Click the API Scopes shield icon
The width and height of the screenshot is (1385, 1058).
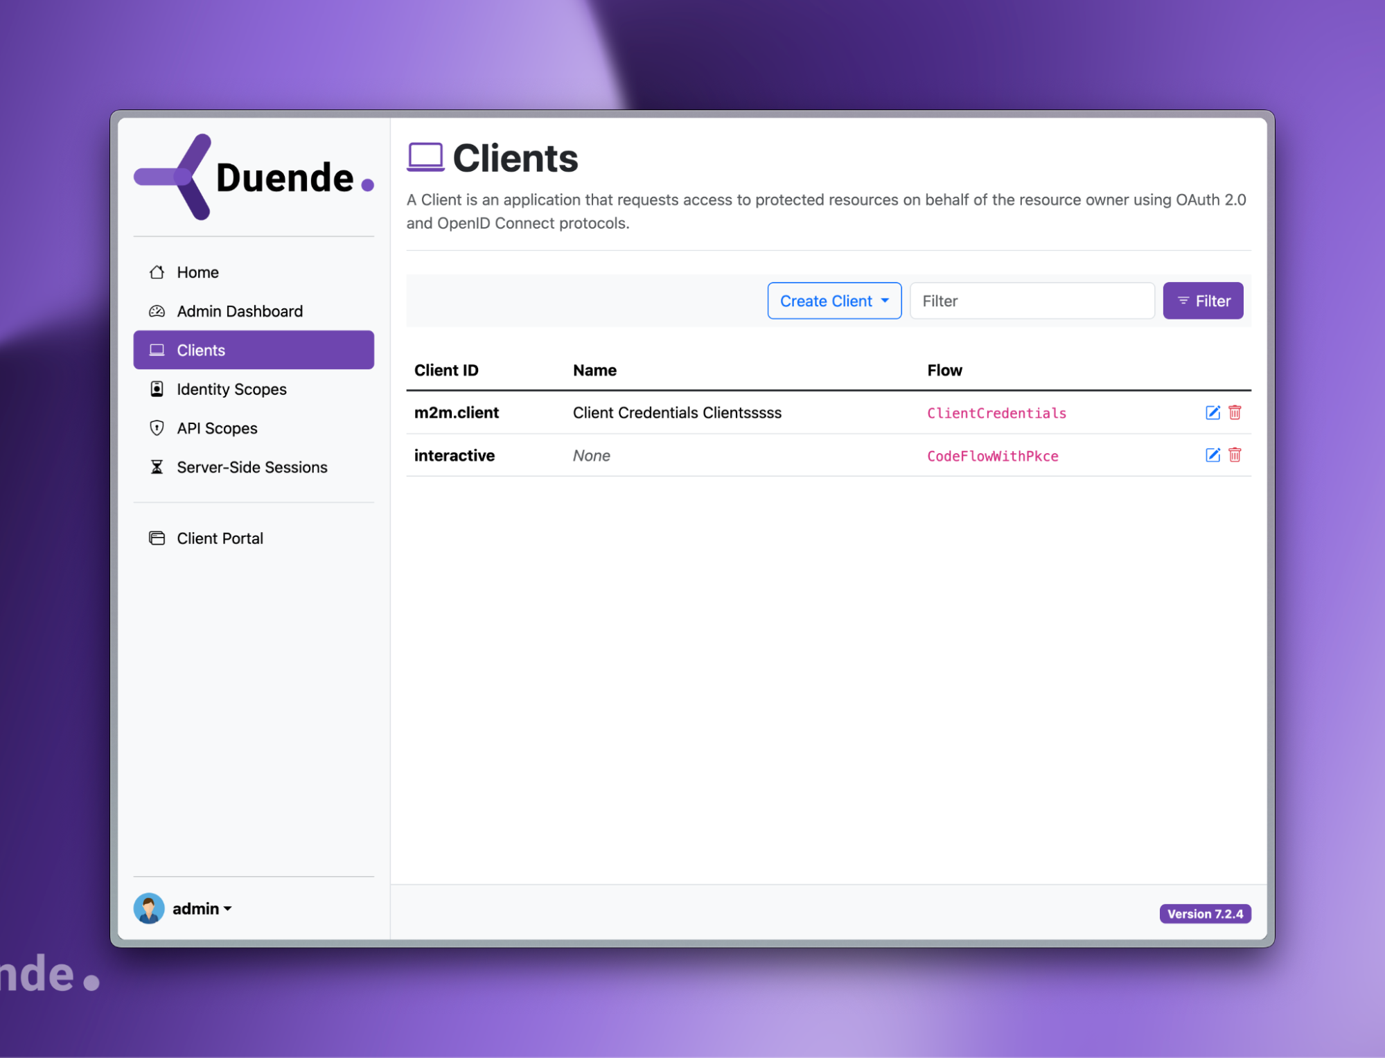[157, 428]
